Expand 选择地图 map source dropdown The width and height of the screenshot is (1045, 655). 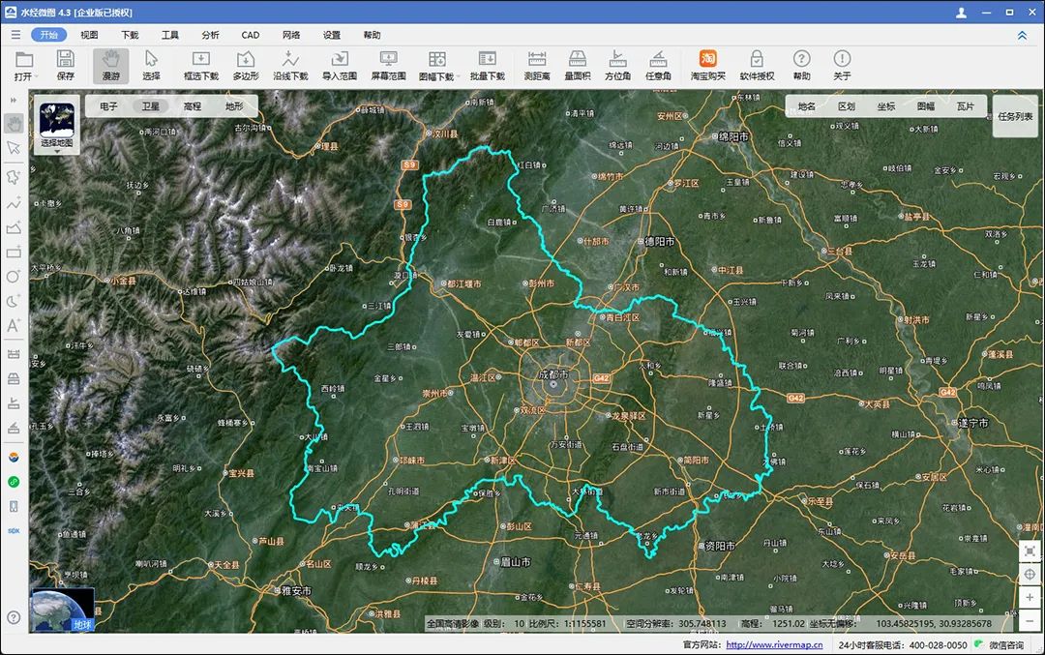[x=57, y=126]
